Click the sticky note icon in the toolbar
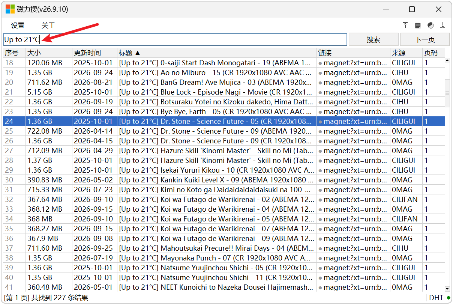The height and width of the screenshot is (304, 453). pyautogui.click(x=418, y=26)
